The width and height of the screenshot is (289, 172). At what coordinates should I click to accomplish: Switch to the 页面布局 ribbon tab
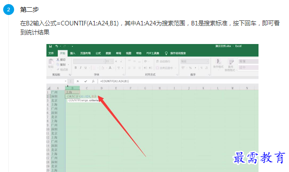point(86,53)
